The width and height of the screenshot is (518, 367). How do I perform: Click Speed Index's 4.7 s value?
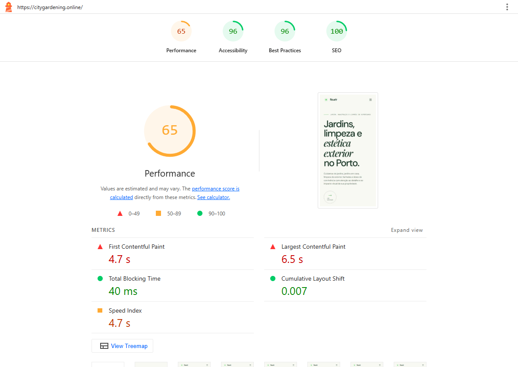[x=120, y=323]
